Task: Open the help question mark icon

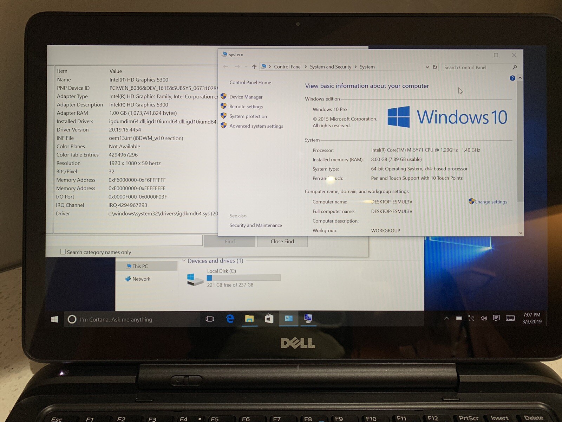Action: click(x=512, y=78)
